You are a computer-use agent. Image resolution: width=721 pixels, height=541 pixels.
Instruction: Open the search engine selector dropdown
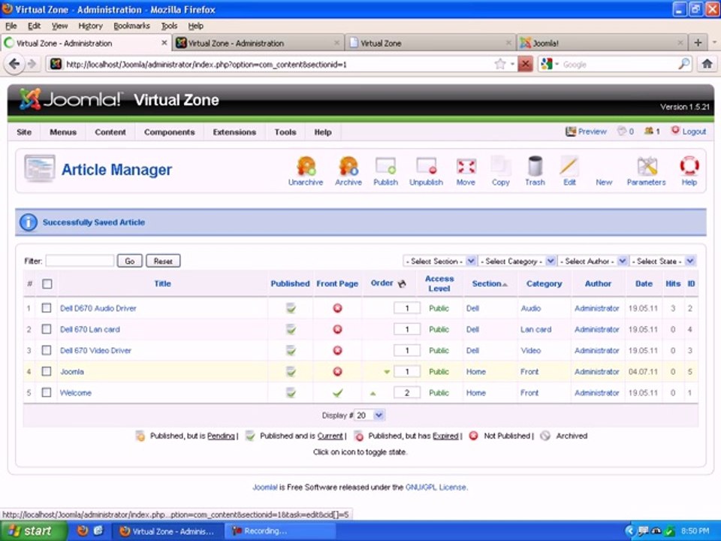tap(550, 64)
